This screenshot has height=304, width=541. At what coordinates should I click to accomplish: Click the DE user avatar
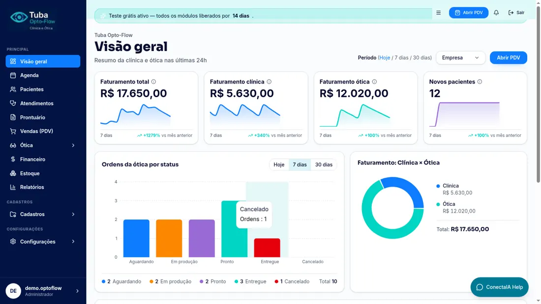(13, 291)
